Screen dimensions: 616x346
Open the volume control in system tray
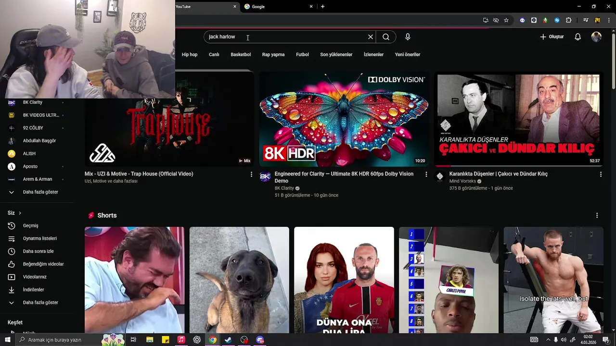(564, 340)
